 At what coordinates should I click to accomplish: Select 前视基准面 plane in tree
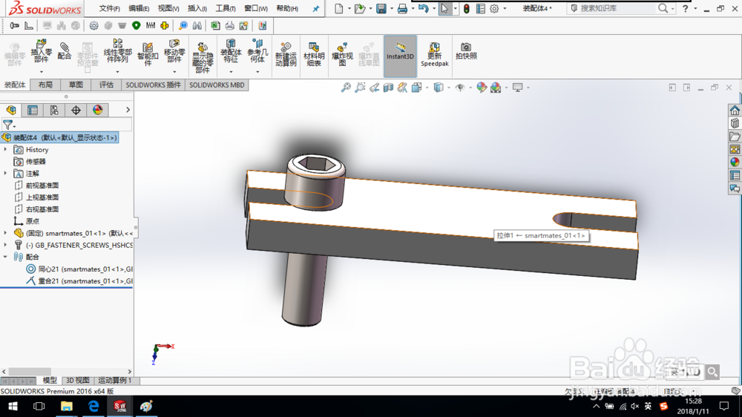(36, 185)
